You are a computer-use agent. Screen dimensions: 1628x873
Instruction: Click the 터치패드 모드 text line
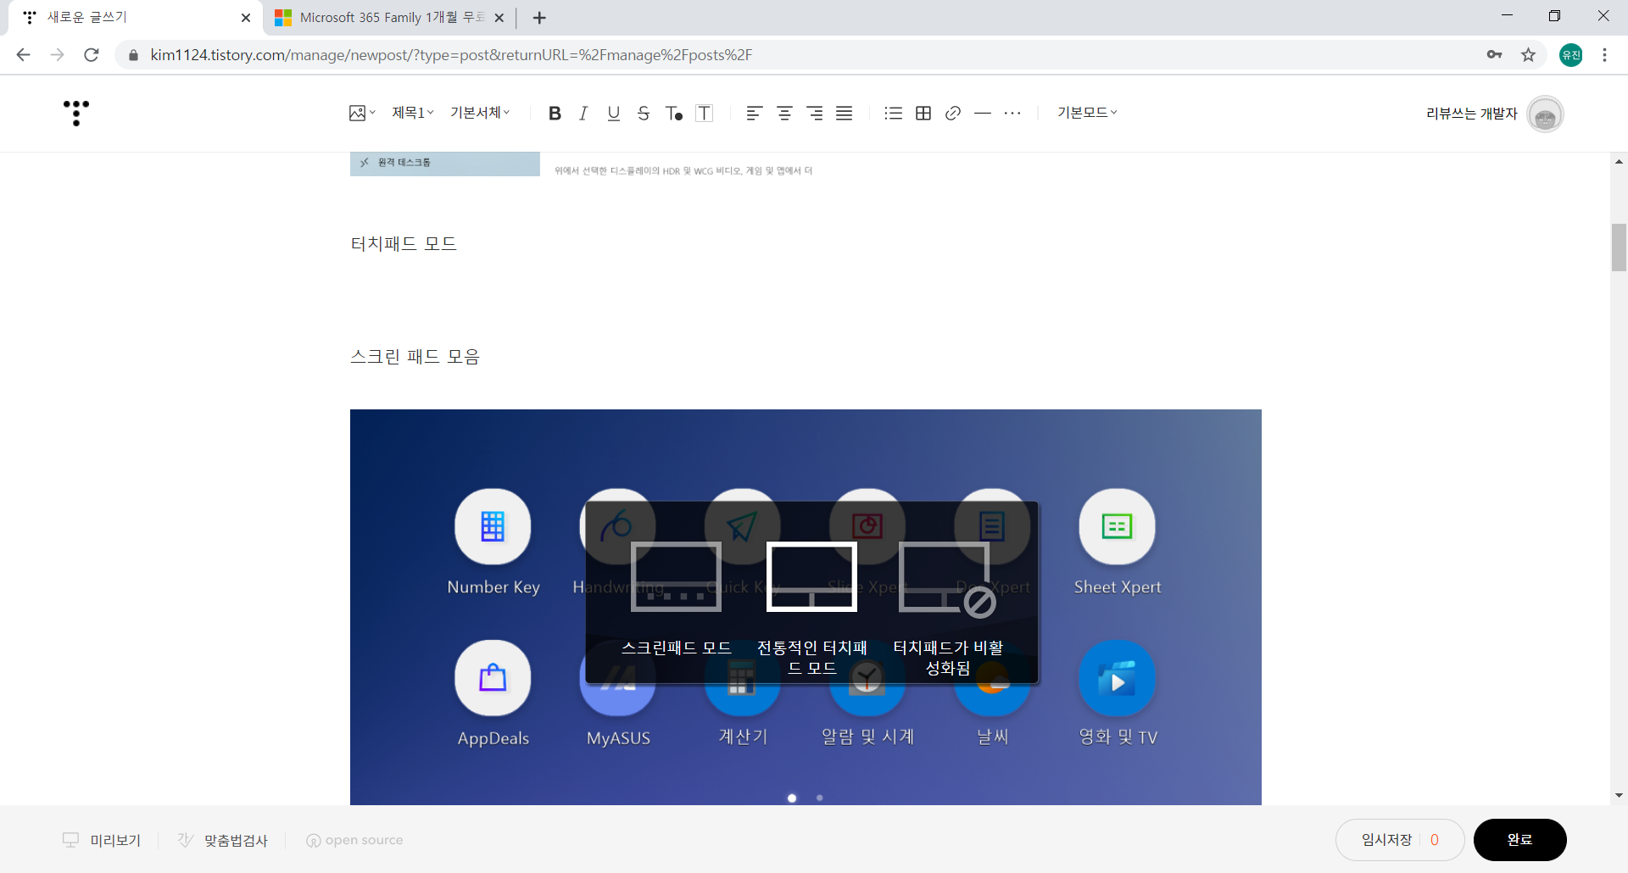(x=404, y=244)
